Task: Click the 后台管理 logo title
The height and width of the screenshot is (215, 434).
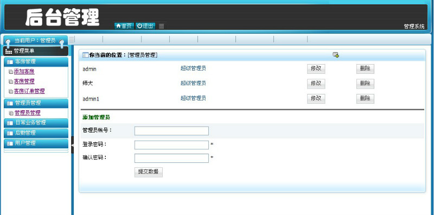Action: (62, 17)
